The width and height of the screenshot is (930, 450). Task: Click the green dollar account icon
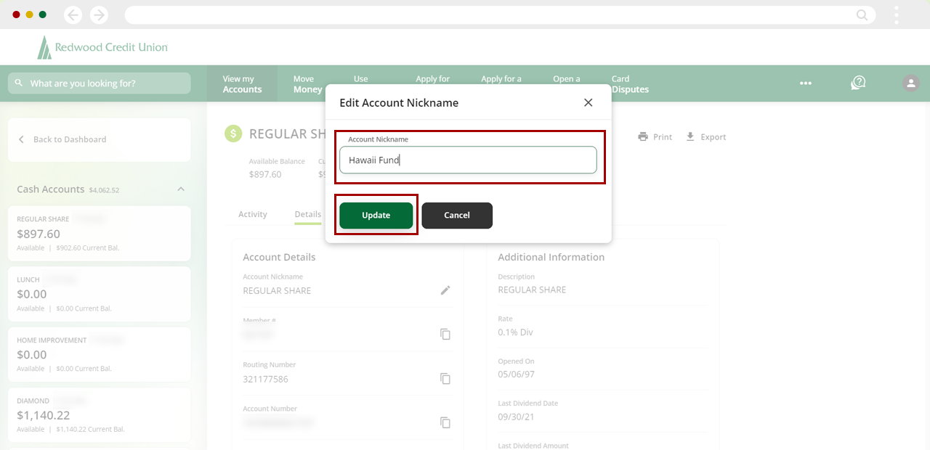click(x=233, y=134)
